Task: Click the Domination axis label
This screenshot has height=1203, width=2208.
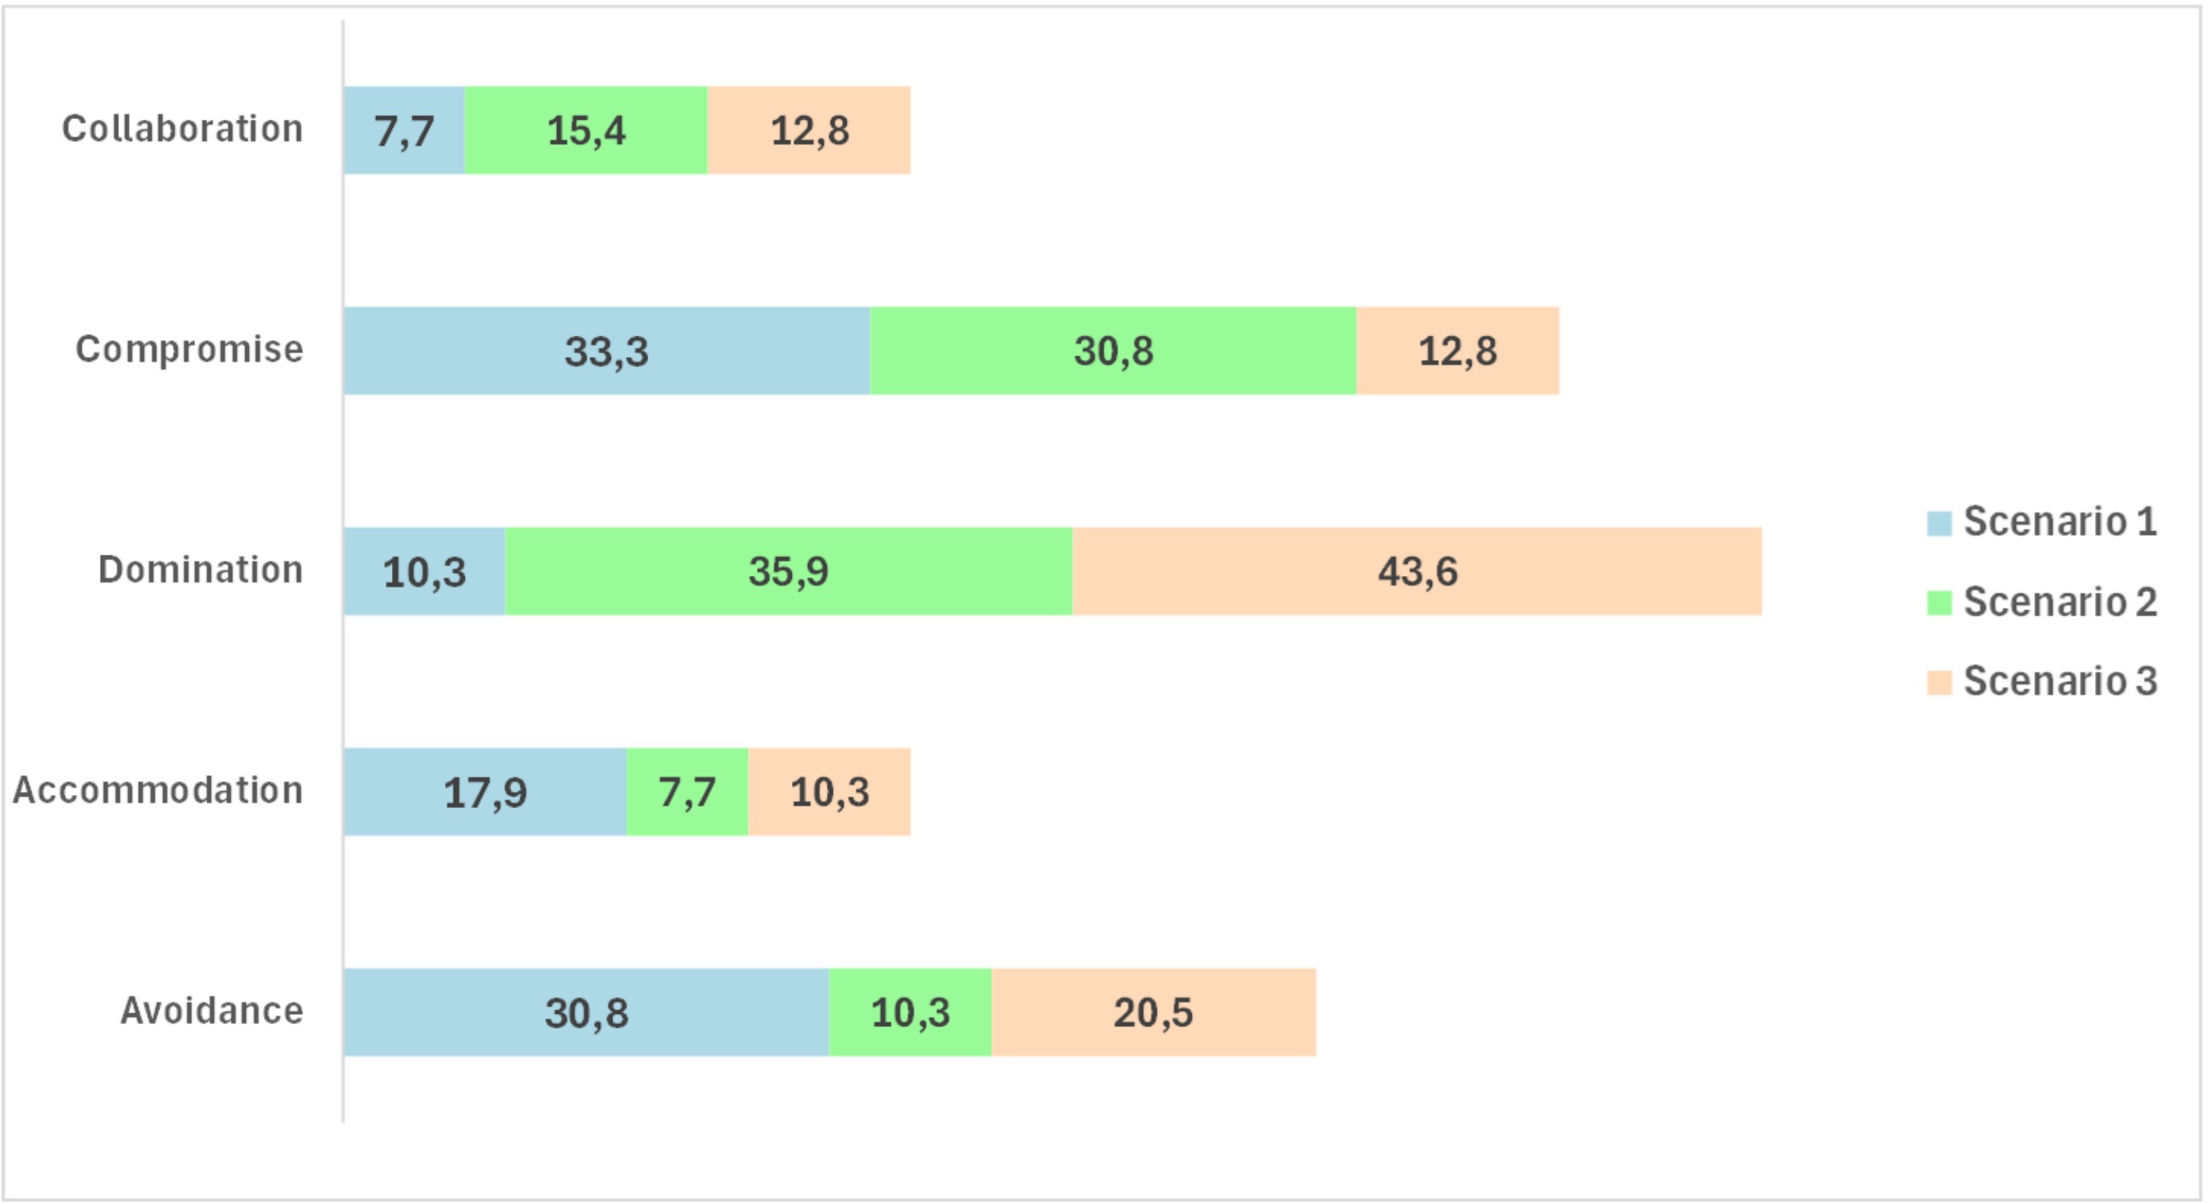Action: (x=201, y=569)
